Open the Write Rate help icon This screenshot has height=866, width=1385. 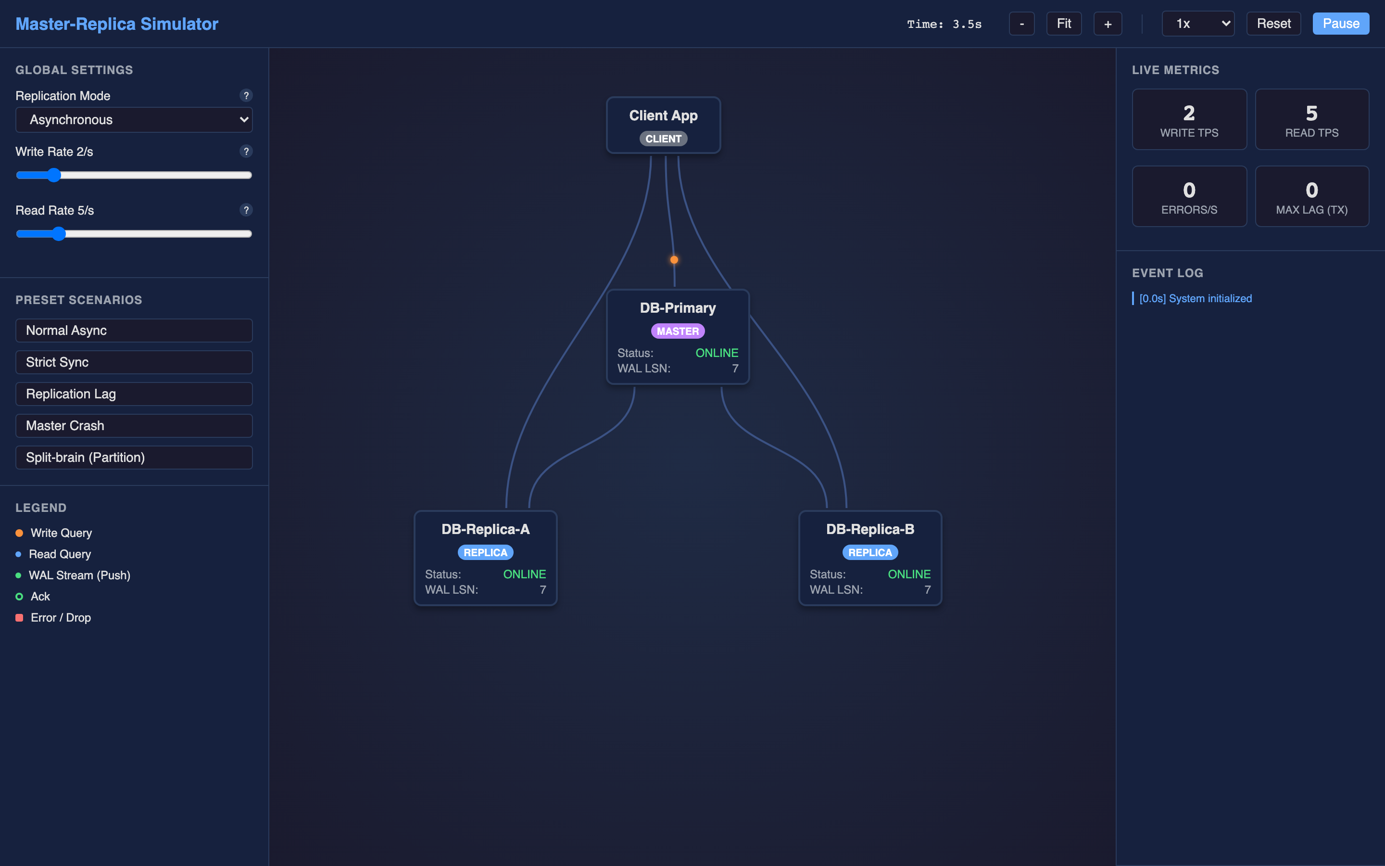tap(246, 151)
